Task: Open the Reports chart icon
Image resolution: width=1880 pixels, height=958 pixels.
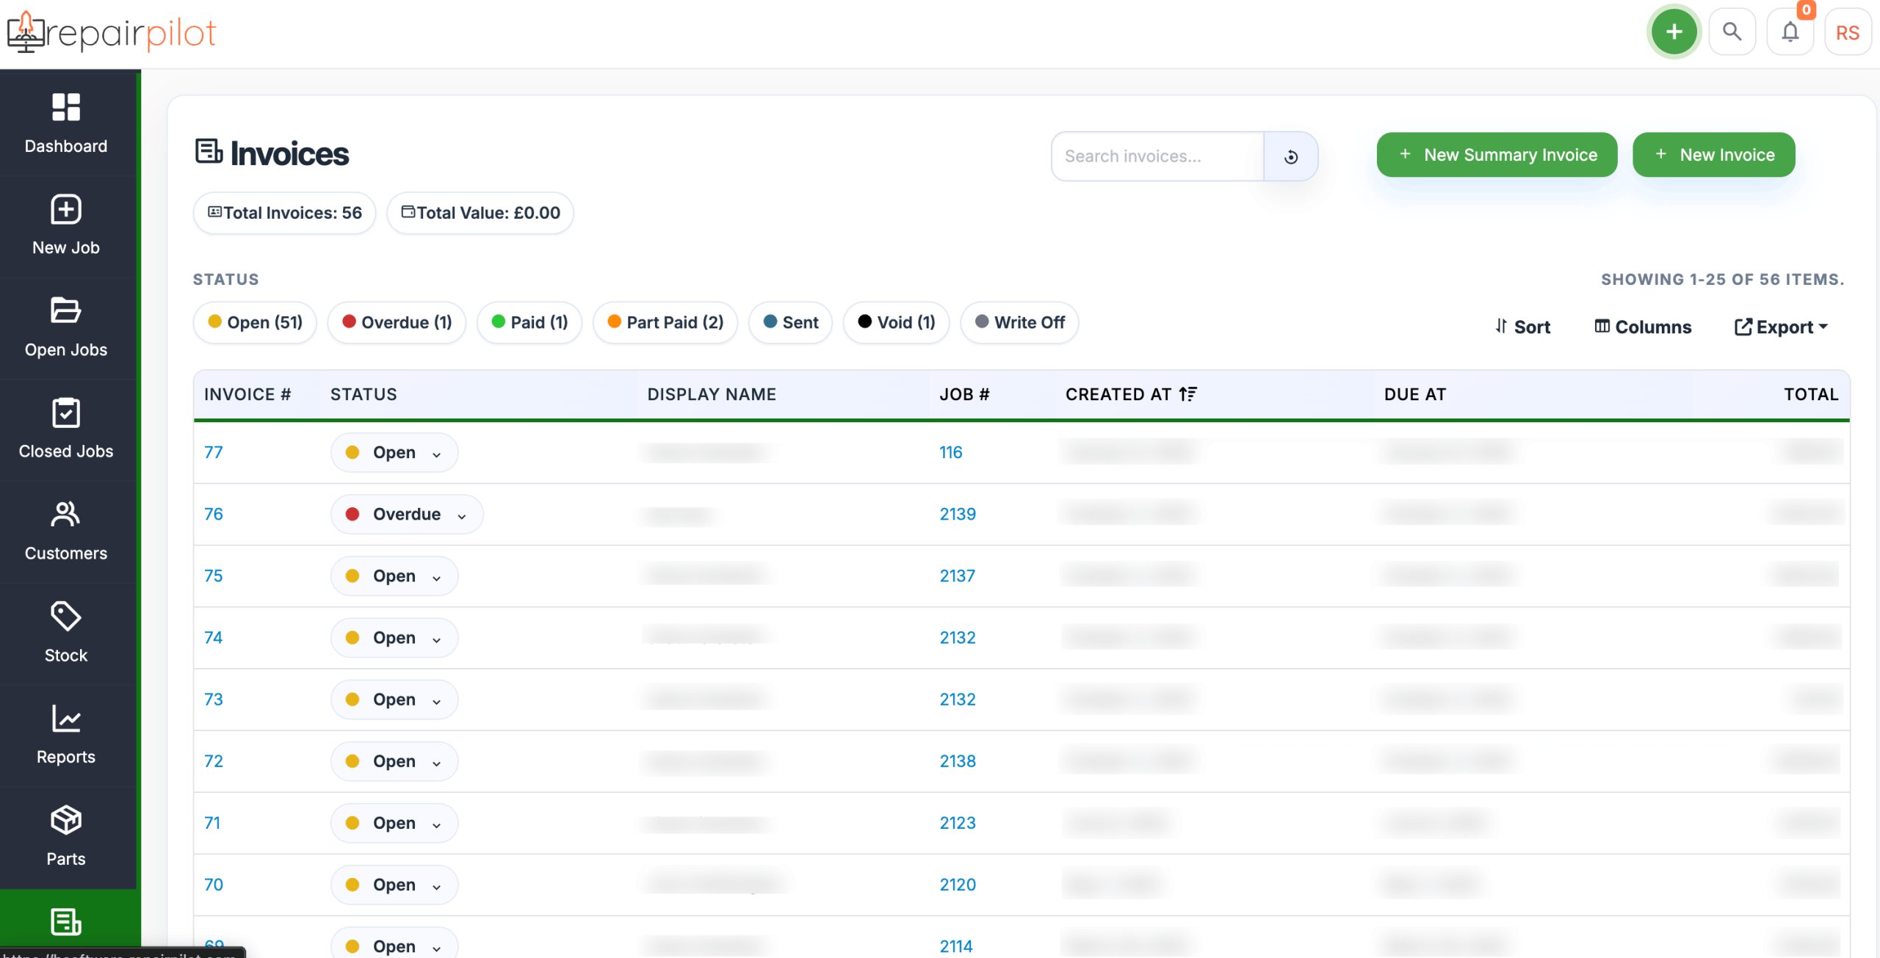Action: [66, 719]
